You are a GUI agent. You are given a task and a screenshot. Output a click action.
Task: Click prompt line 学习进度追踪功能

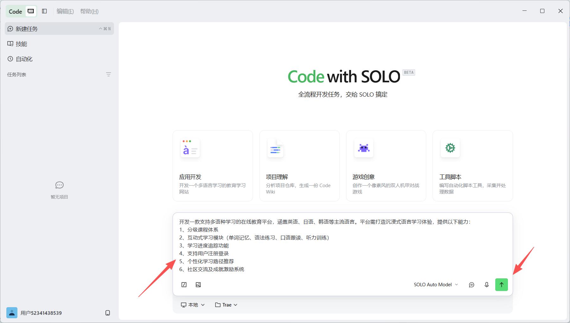(204, 245)
